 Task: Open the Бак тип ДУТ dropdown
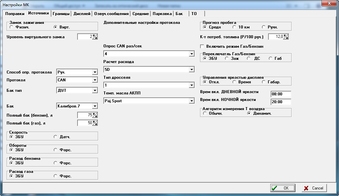[95, 90]
